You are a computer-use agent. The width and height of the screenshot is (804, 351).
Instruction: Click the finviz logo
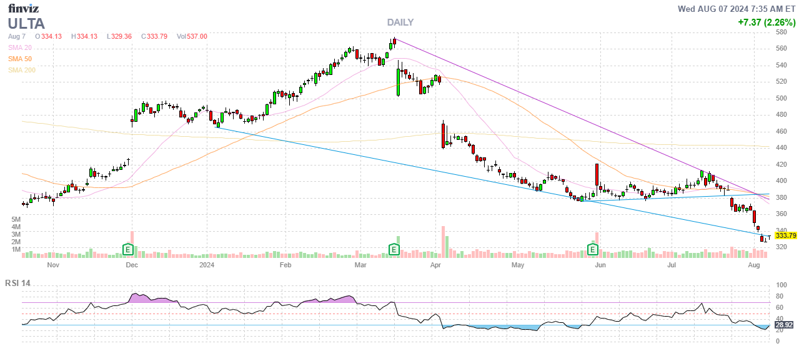point(24,8)
